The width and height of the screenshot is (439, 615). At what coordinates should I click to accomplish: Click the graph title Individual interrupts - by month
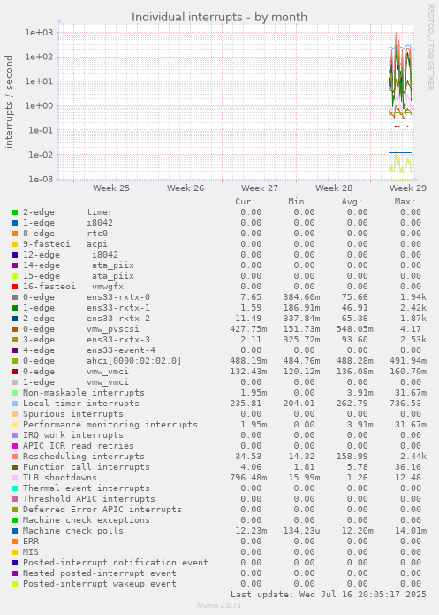[x=219, y=18]
